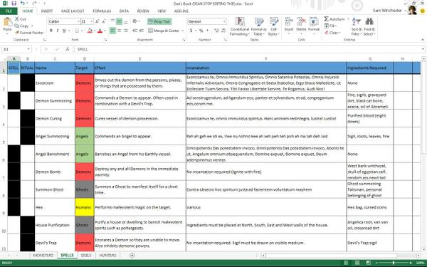The height and width of the screenshot is (267, 427).
Task: Open the SIGILS sheet tab
Action: coord(86,256)
